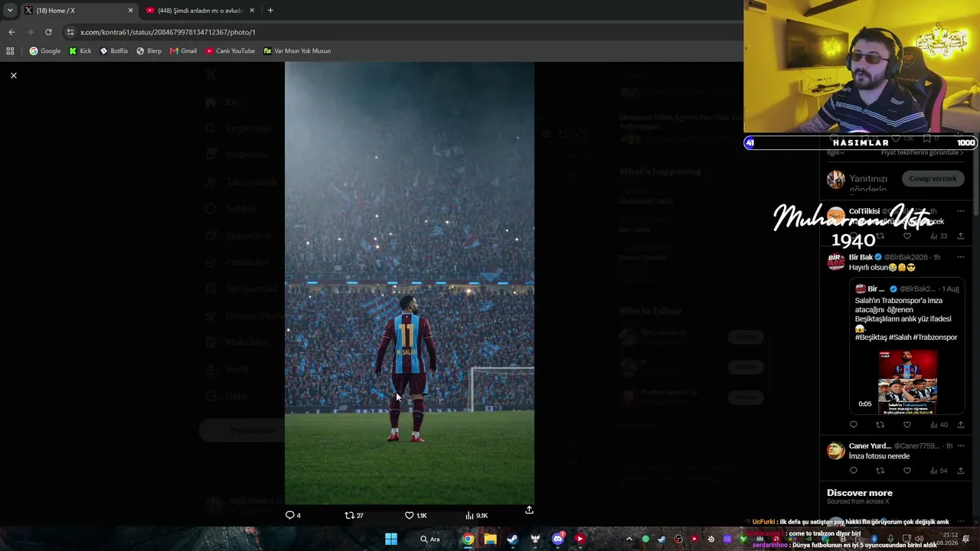This screenshot has width=980, height=551.
Task: Open Steam from the taskbar
Action: (512, 539)
